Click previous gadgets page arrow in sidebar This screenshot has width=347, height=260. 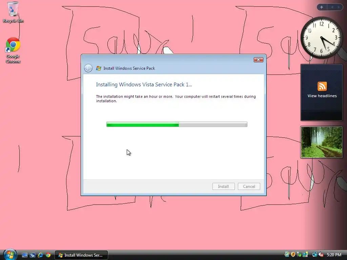(x=332, y=7)
